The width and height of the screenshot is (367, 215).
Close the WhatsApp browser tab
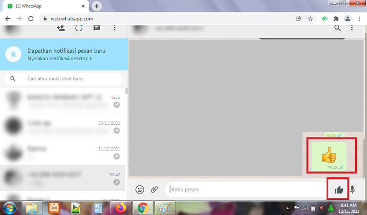click(x=83, y=6)
